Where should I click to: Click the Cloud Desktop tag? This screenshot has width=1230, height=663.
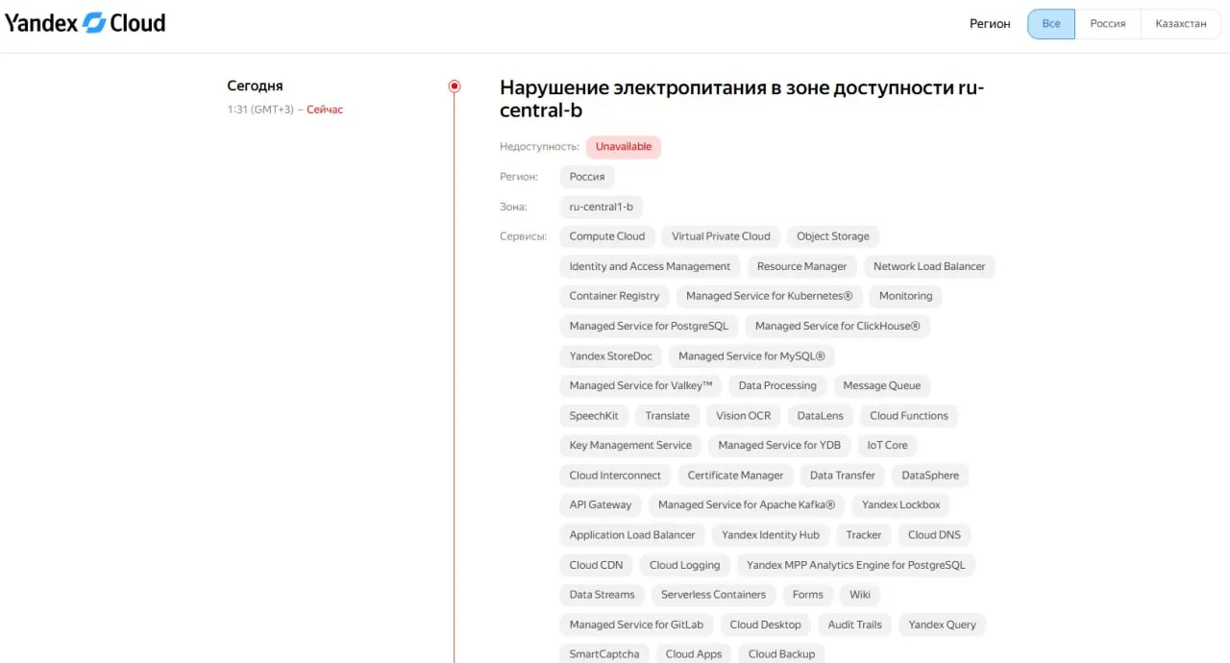point(766,624)
